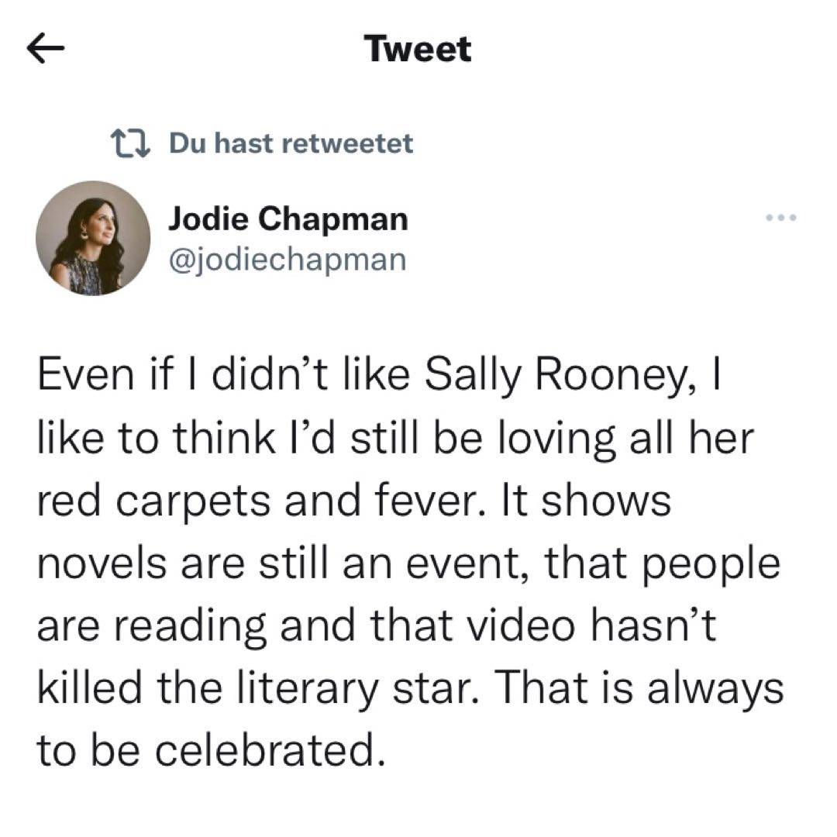Click the Tweet header title

point(418,50)
